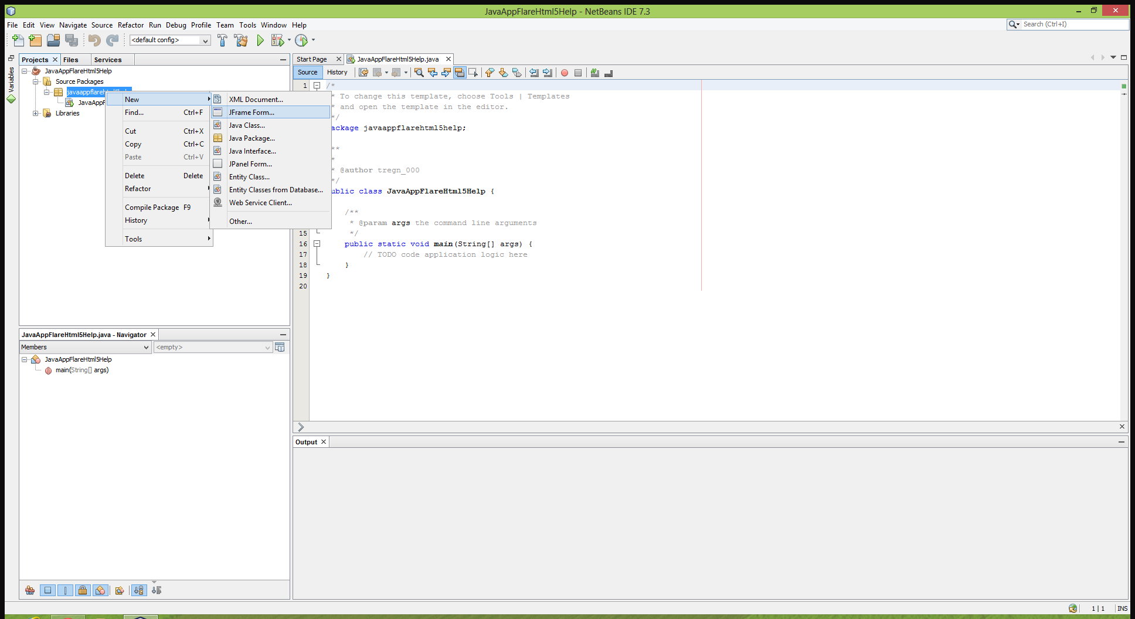Click the Navigator view settings icon
The image size is (1135, 619).
[280, 347]
